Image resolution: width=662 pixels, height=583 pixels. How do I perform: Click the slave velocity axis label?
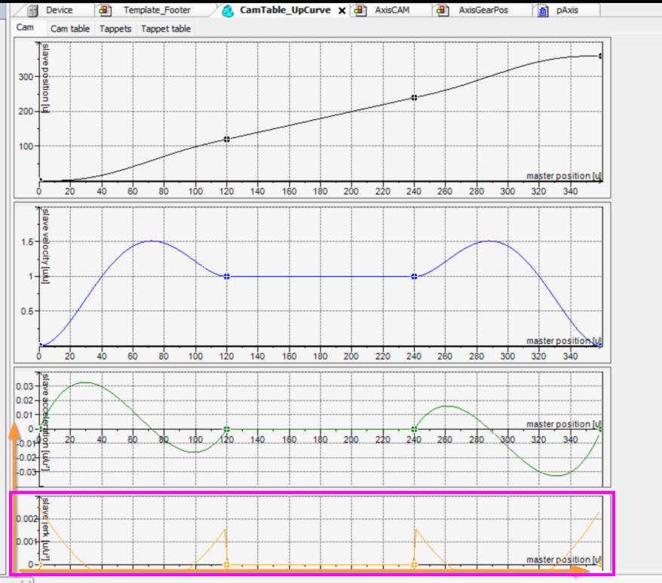[45, 247]
